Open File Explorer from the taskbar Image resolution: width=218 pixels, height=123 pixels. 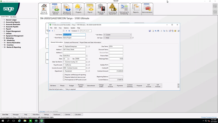25,121
